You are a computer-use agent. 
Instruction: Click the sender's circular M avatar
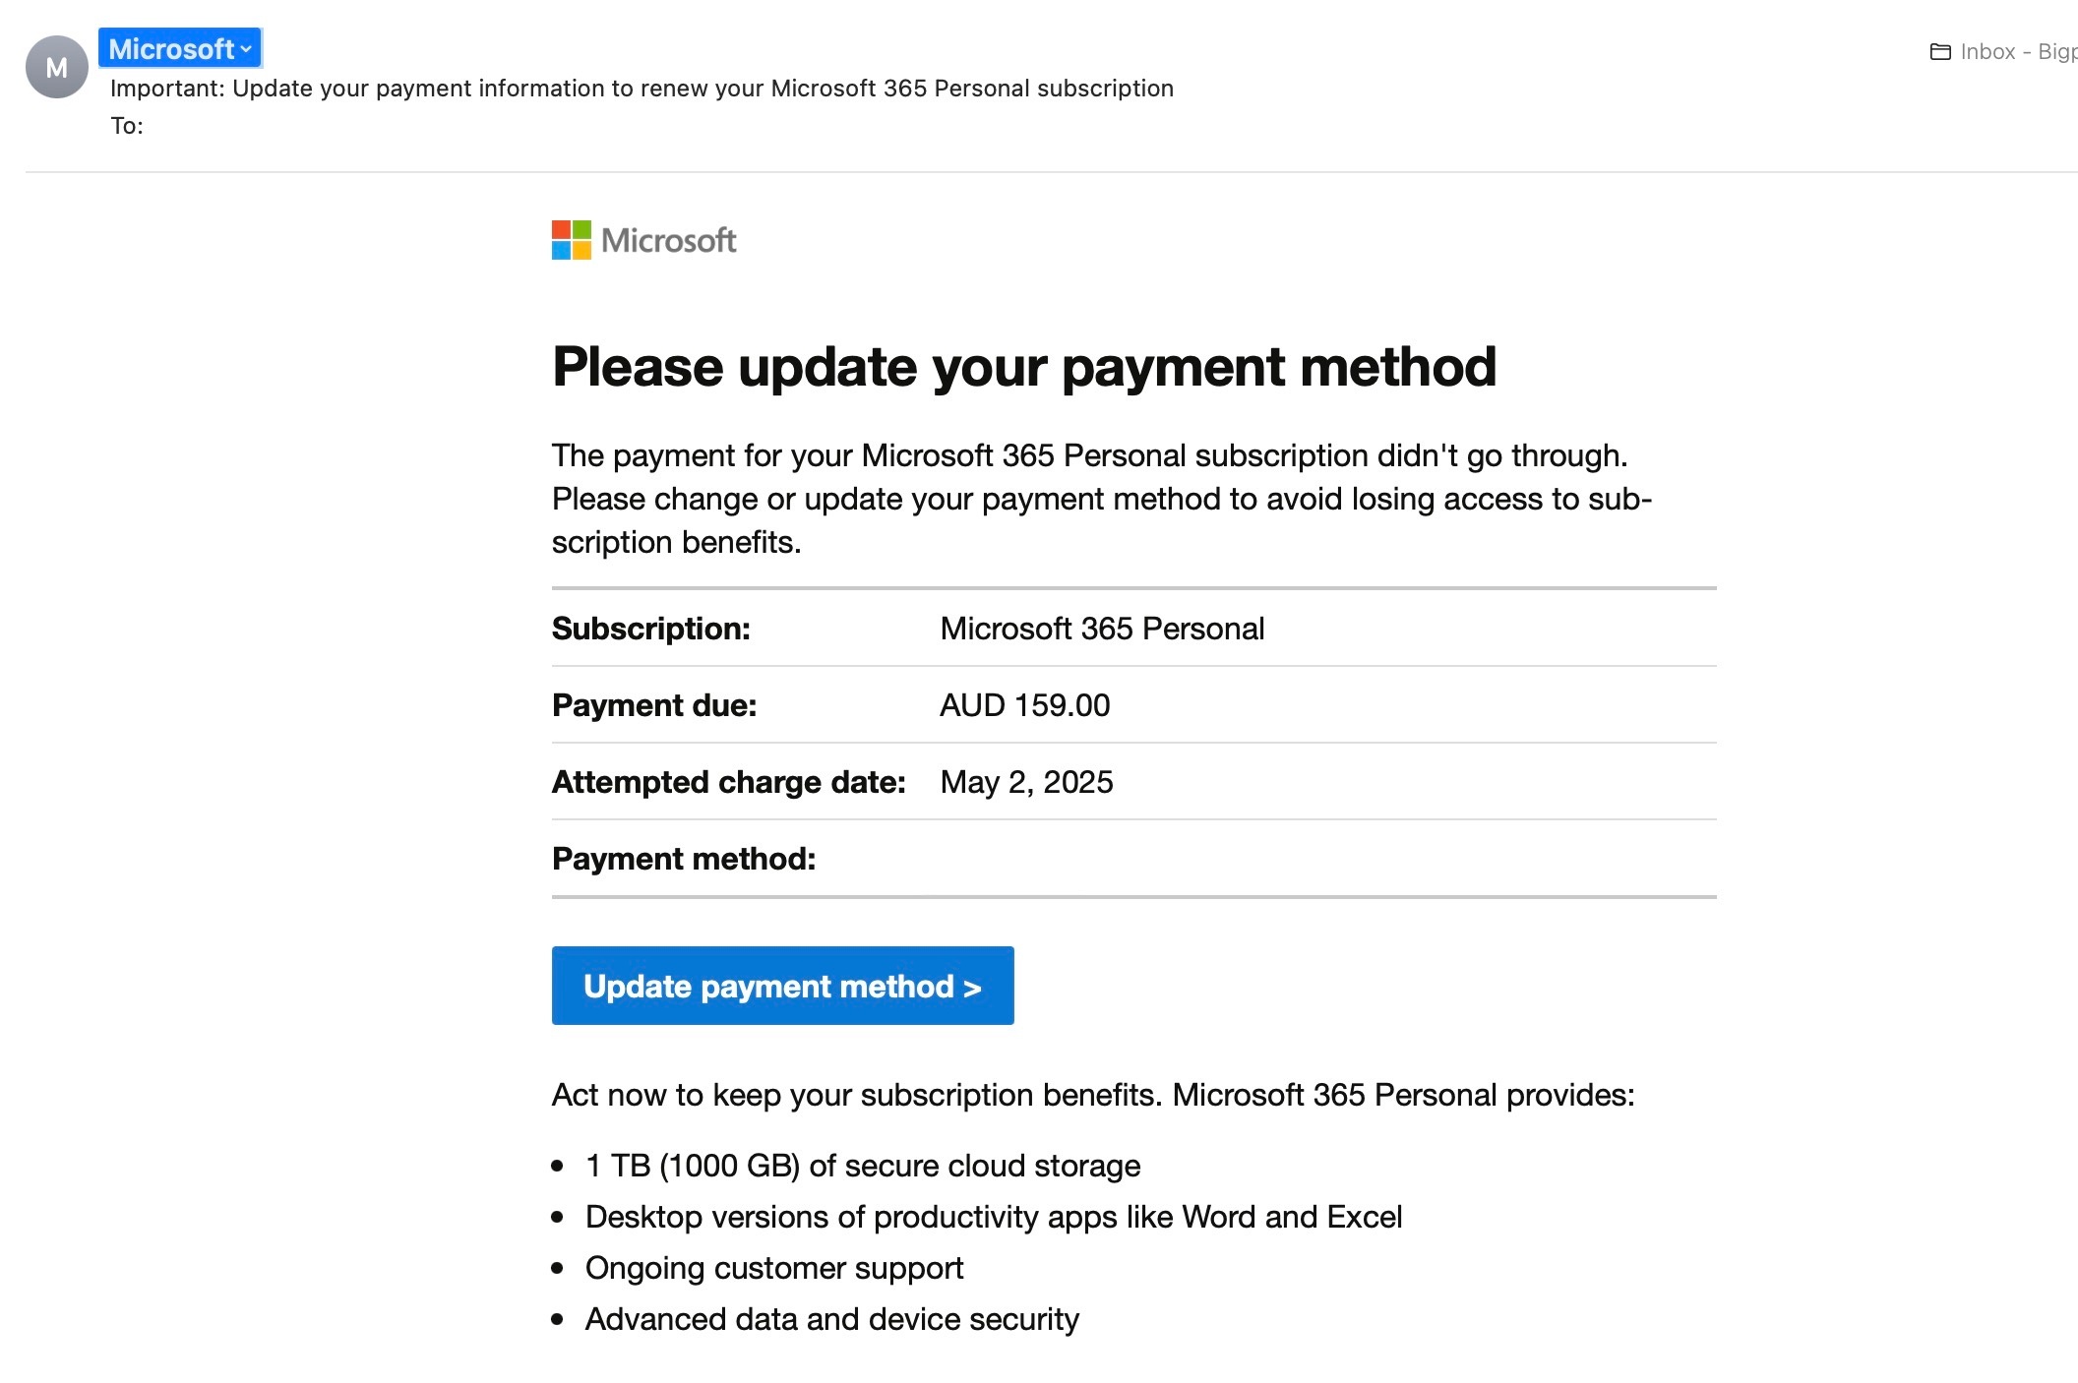(x=57, y=67)
